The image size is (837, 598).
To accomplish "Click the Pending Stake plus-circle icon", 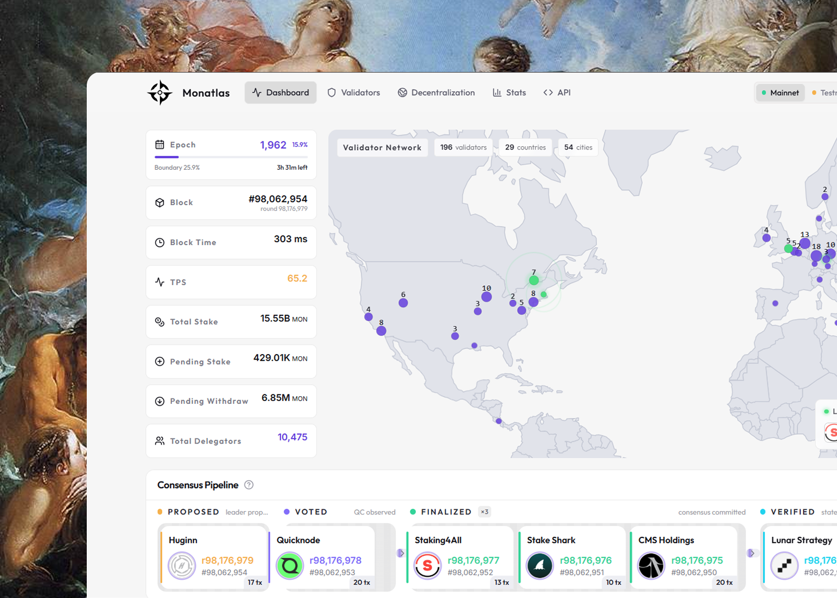I will pyautogui.click(x=160, y=361).
